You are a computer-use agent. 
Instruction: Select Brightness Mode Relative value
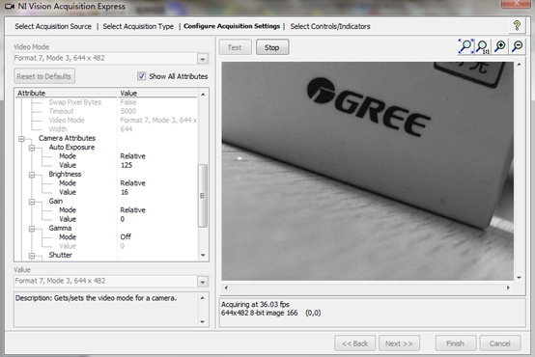[132, 183]
